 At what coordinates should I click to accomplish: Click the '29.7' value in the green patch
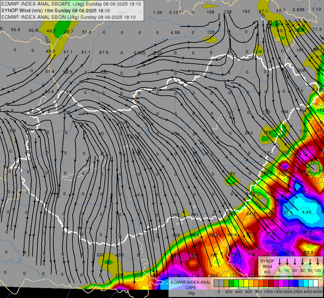(x=69, y=31)
